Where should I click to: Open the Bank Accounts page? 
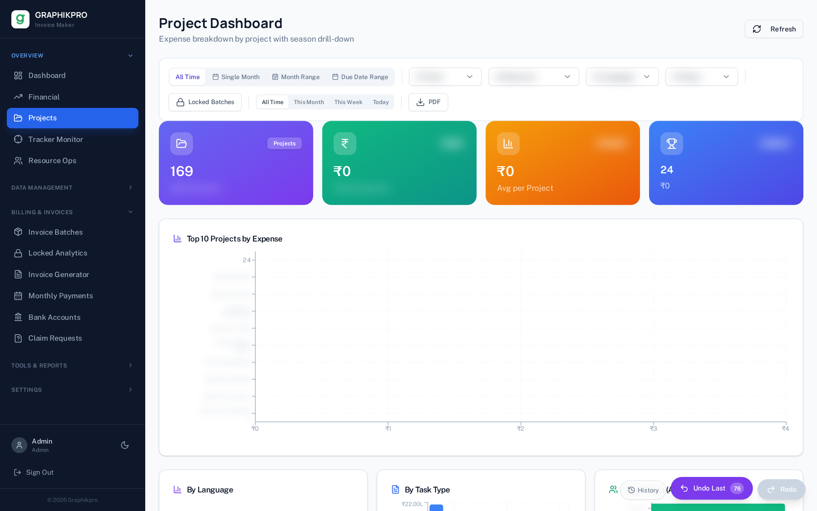73,317
